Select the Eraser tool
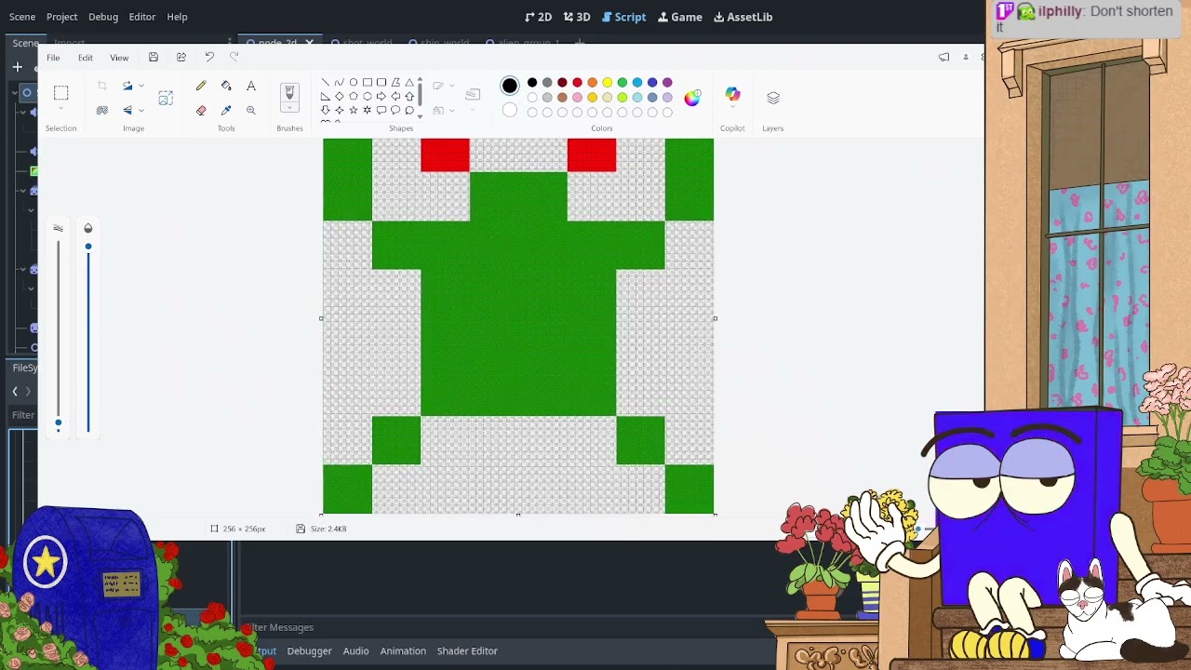 pyautogui.click(x=201, y=110)
